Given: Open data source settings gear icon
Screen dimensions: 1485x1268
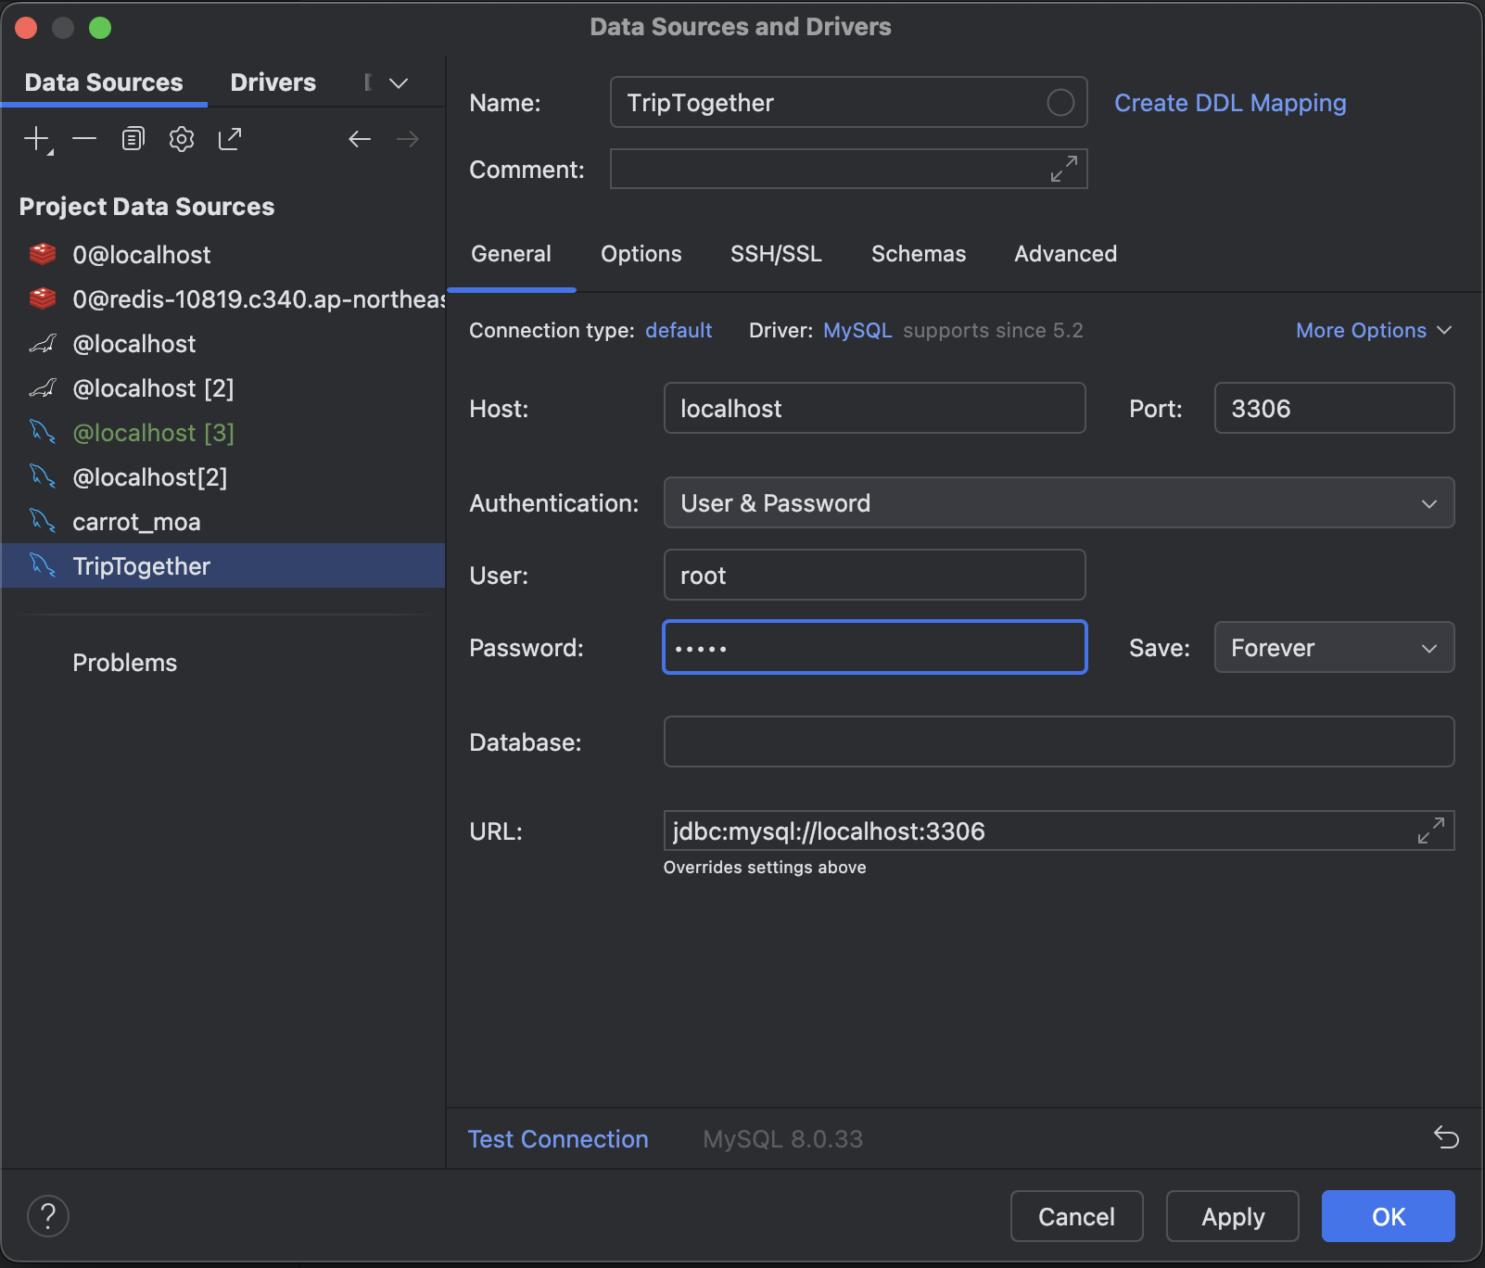Looking at the screenshot, I should pyautogui.click(x=181, y=139).
